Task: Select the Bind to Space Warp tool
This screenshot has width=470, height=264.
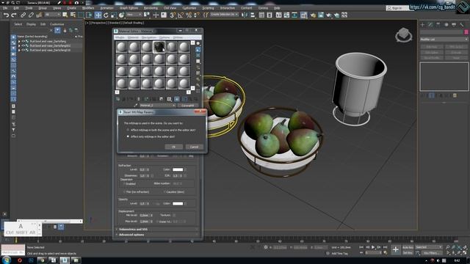Action: pyautogui.click(x=39, y=15)
